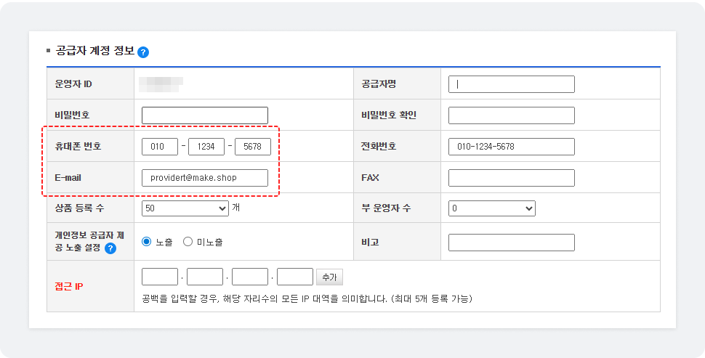Screen dimensions: 705x358
Task: Click the first 접근 IP octet field
Action: 160,277
